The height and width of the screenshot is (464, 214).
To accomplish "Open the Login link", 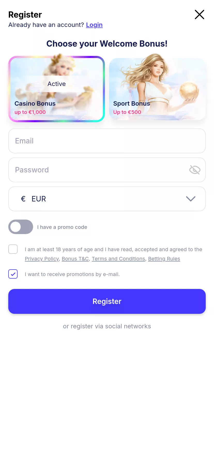I will coord(94,25).
